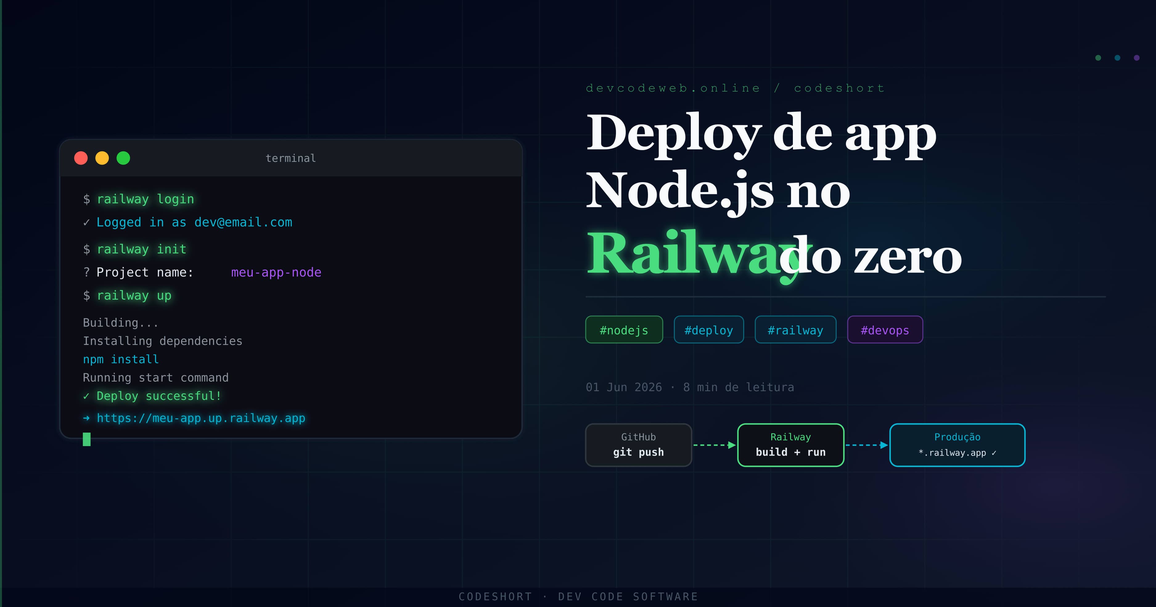Click the yellow minimize dot on terminal

[102, 158]
